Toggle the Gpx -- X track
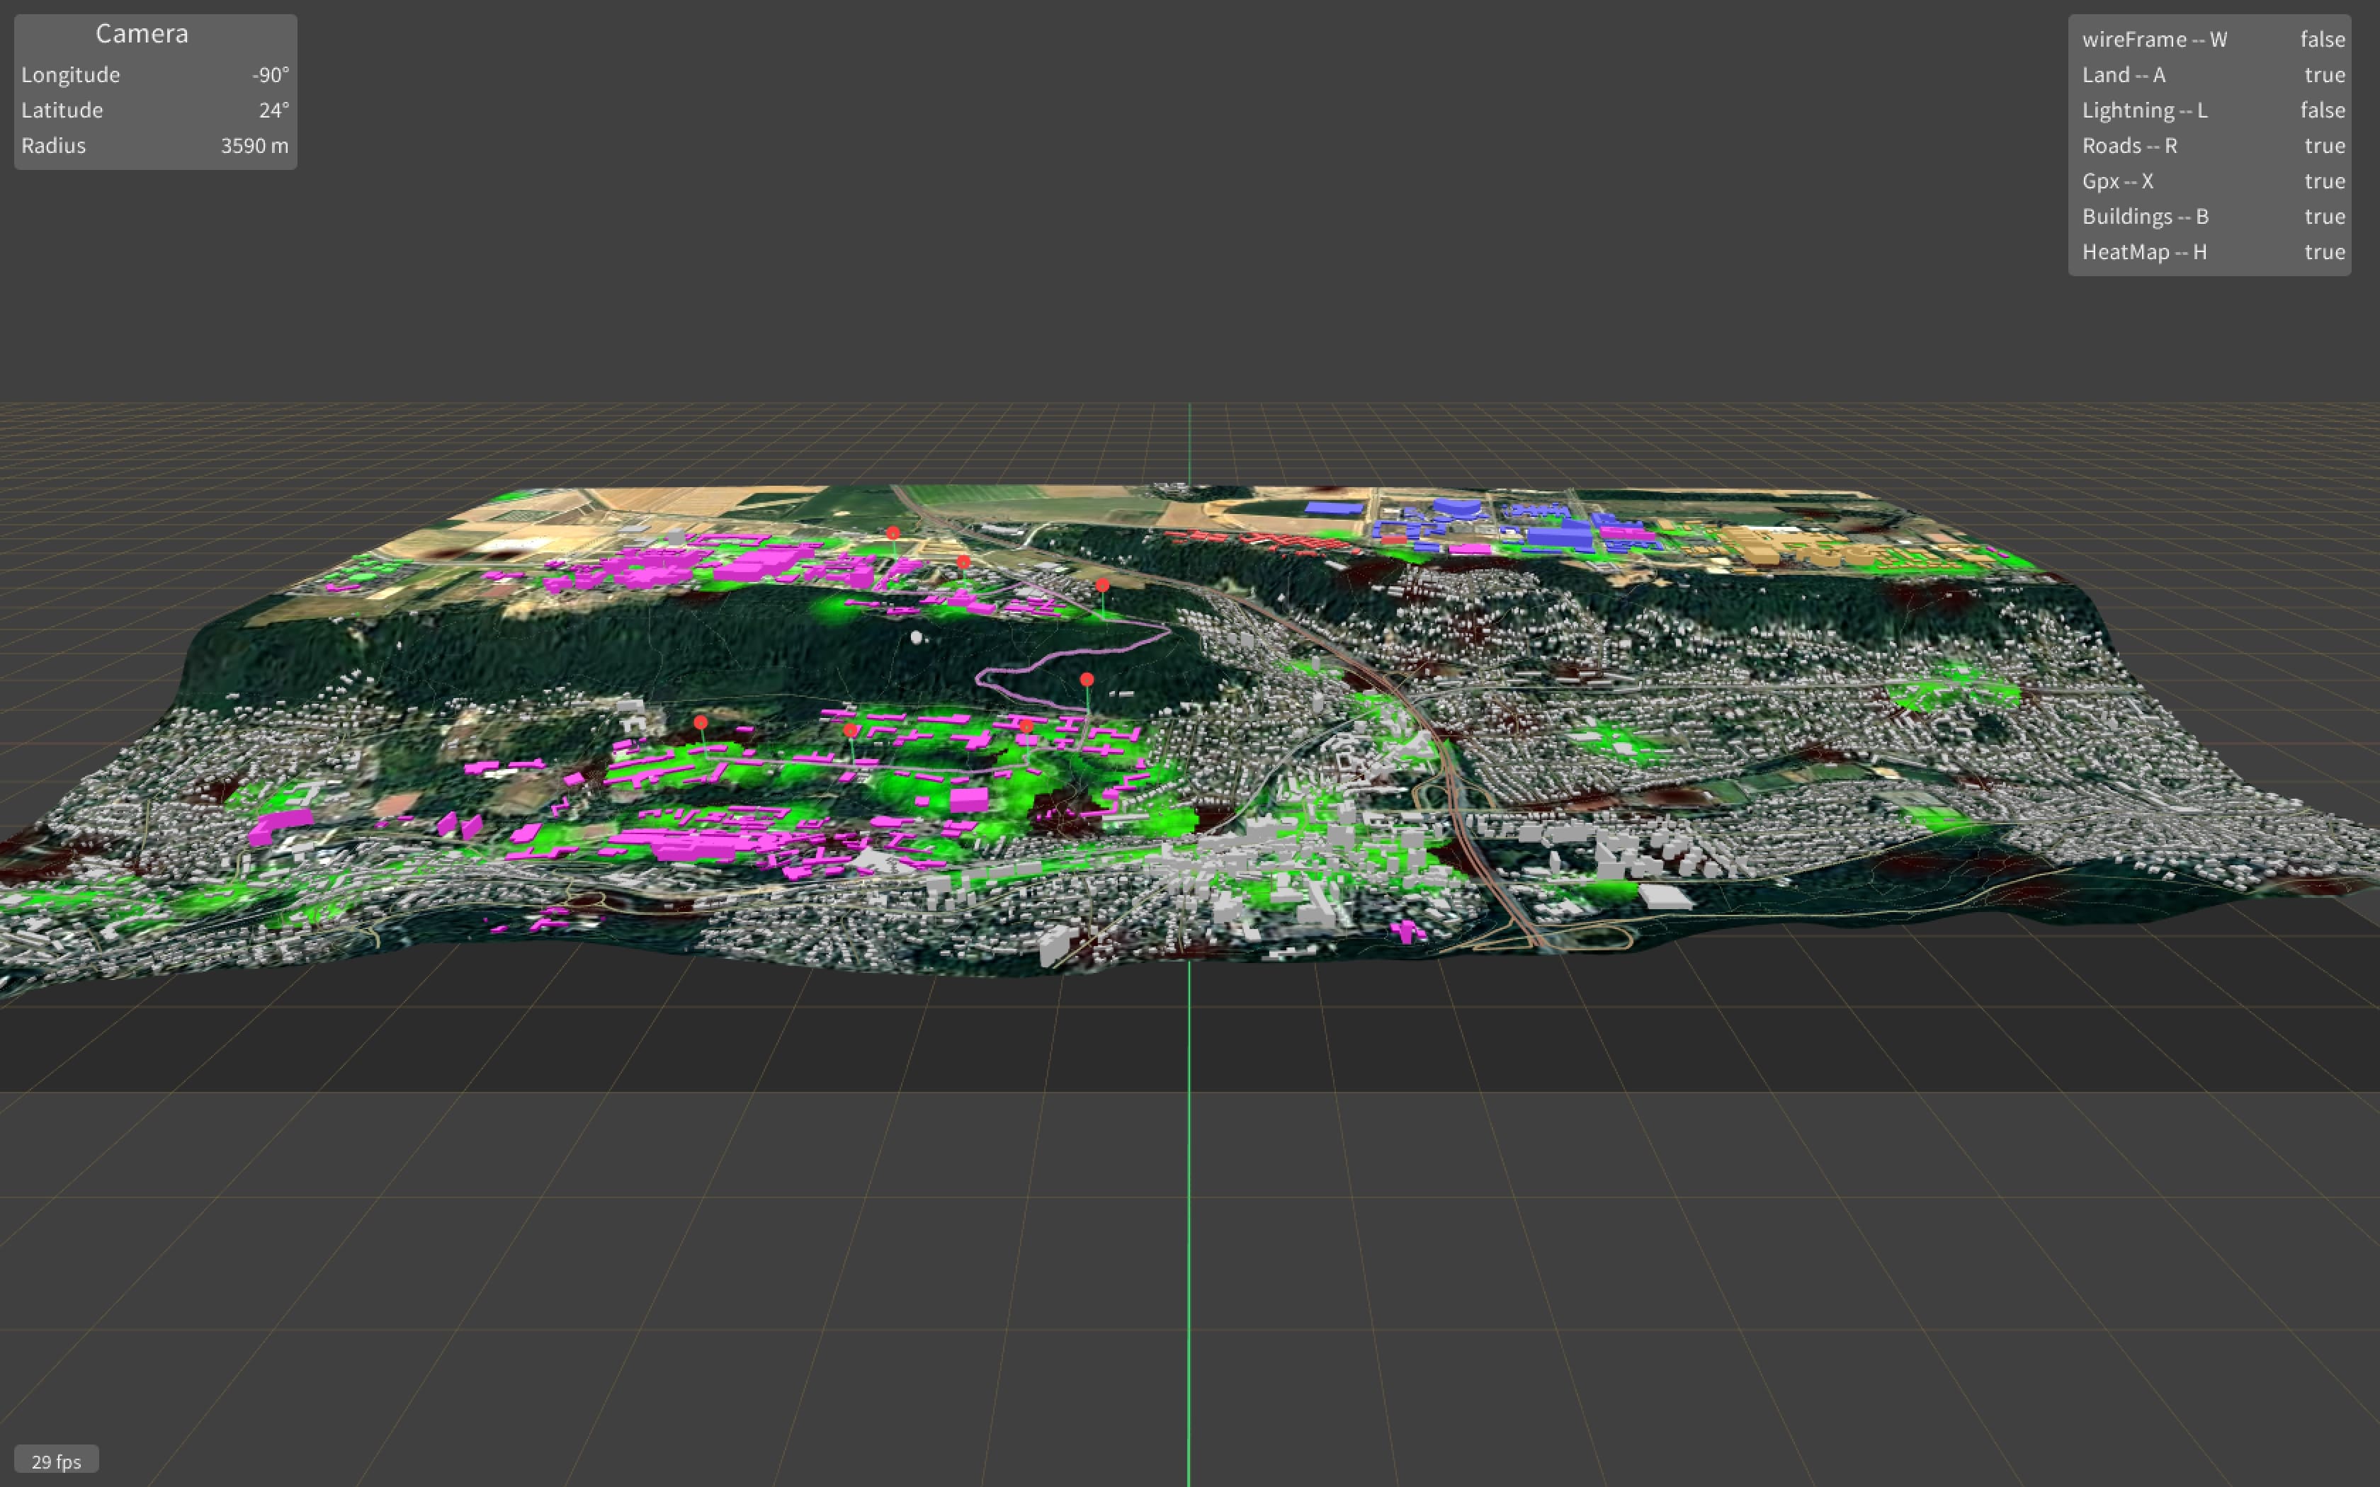The height and width of the screenshot is (1487, 2380). pyautogui.click(x=2212, y=181)
